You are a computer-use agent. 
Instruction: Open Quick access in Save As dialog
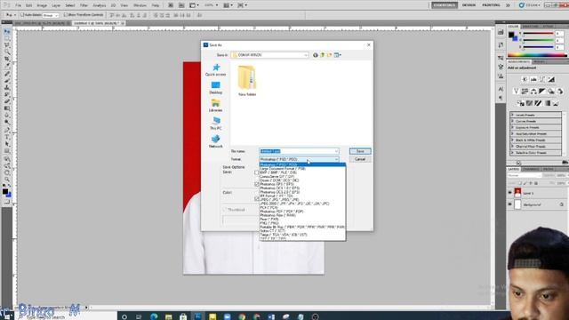click(215, 69)
